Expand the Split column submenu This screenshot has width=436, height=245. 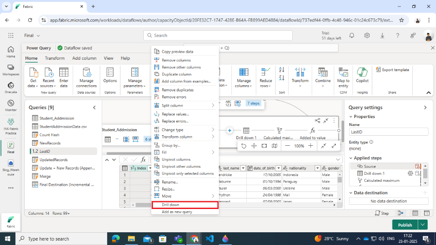click(x=185, y=105)
